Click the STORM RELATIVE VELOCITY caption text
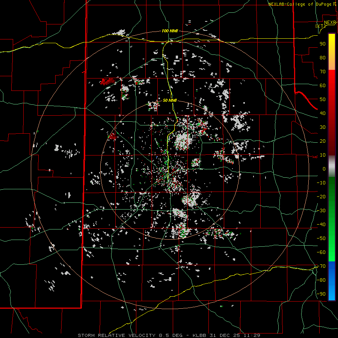This screenshot has width=338, height=338. point(116,335)
